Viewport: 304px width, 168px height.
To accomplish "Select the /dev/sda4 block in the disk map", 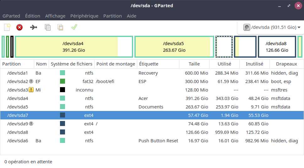I will coord(73,47).
